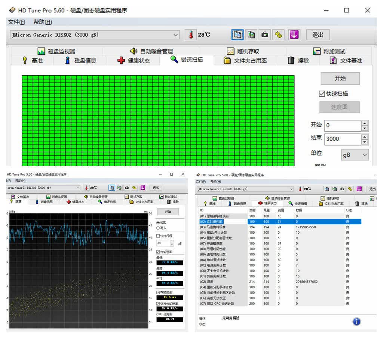The height and width of the screenshot is (337, 383).
Task: Toggle the 快速扫描 quick scan checkbox
Action: (322, 94)
